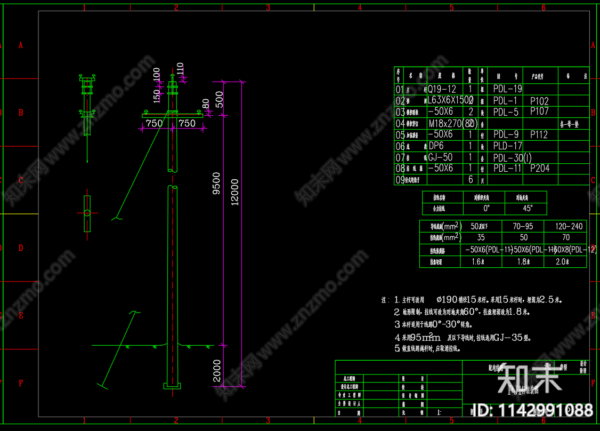Click the 1.6米 depth cell

click(x=479, y=262)
